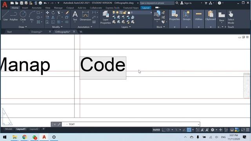This screenshot has height=141, width=251.
Task: Open the Insert ribbon tab
Action: (x=25, y=8)
